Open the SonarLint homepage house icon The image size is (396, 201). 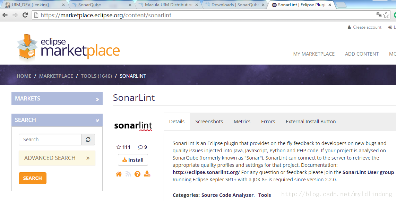tap(119, 174)
